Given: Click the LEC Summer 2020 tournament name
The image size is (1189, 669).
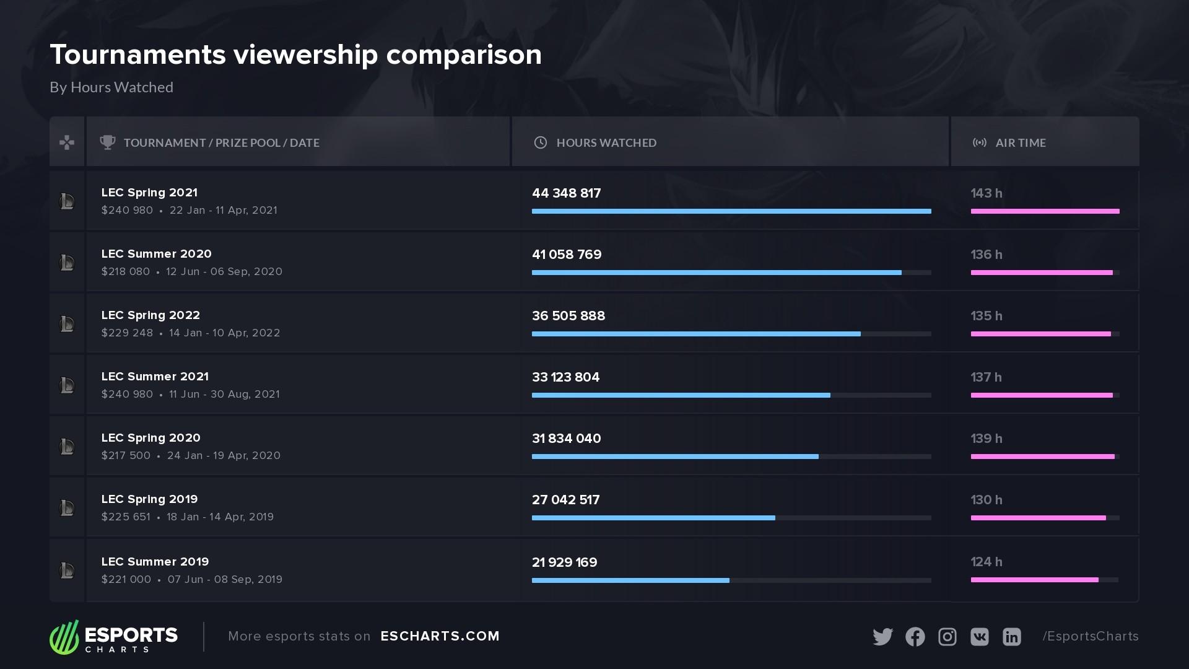Looking at the screenshot, I should coord(156,254).
